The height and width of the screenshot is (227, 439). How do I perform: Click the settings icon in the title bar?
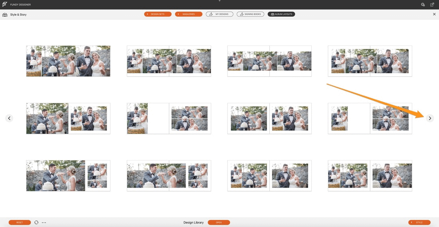pyautogui.click(x=423, y=4)
